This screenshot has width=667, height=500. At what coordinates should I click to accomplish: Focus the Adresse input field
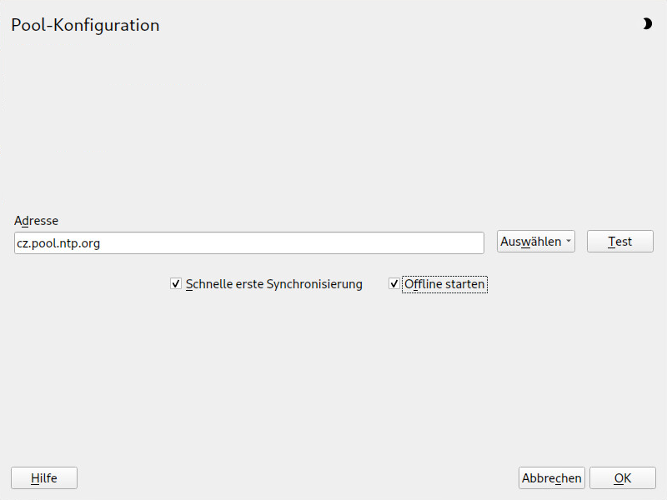click(x=248, y=243)
